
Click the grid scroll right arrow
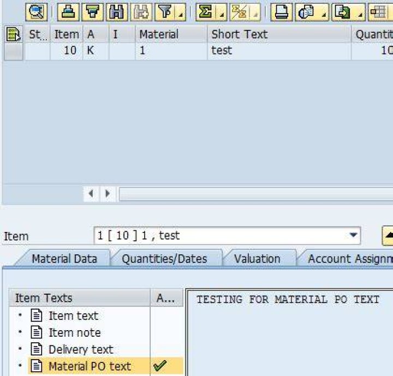(108, 194)
